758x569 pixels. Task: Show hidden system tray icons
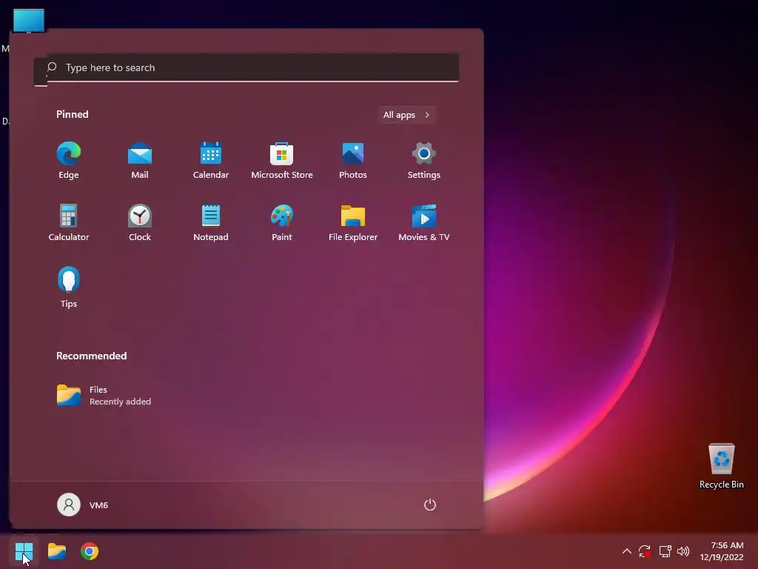pyautogui.click(x=626, y=551)
